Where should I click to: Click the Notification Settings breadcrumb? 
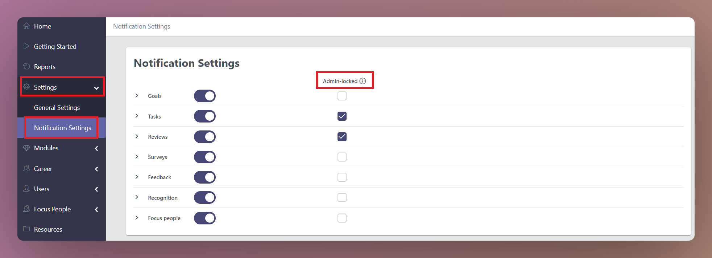point(141,26)
